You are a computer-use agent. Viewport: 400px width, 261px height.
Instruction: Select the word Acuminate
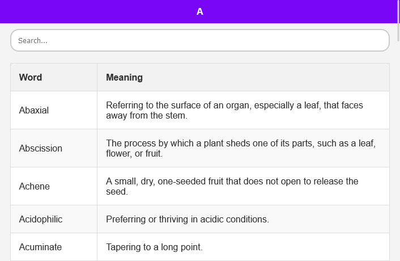coord(40,247)
